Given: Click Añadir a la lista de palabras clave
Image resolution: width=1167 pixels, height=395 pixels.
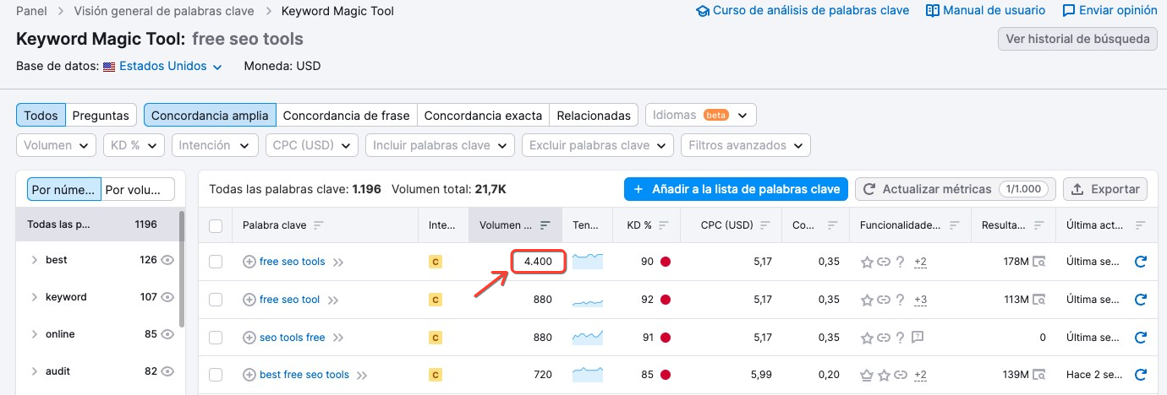Looking at the screenshot, I should click(x=736, y=189).
